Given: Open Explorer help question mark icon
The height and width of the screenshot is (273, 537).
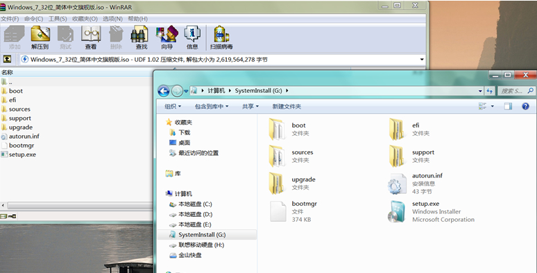Looking at the screenshot, I should pos(525,107).
